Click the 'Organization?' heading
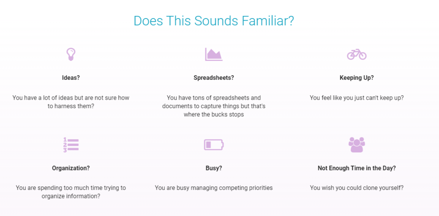Screen dimensions: 439x216 click(71, 168)
